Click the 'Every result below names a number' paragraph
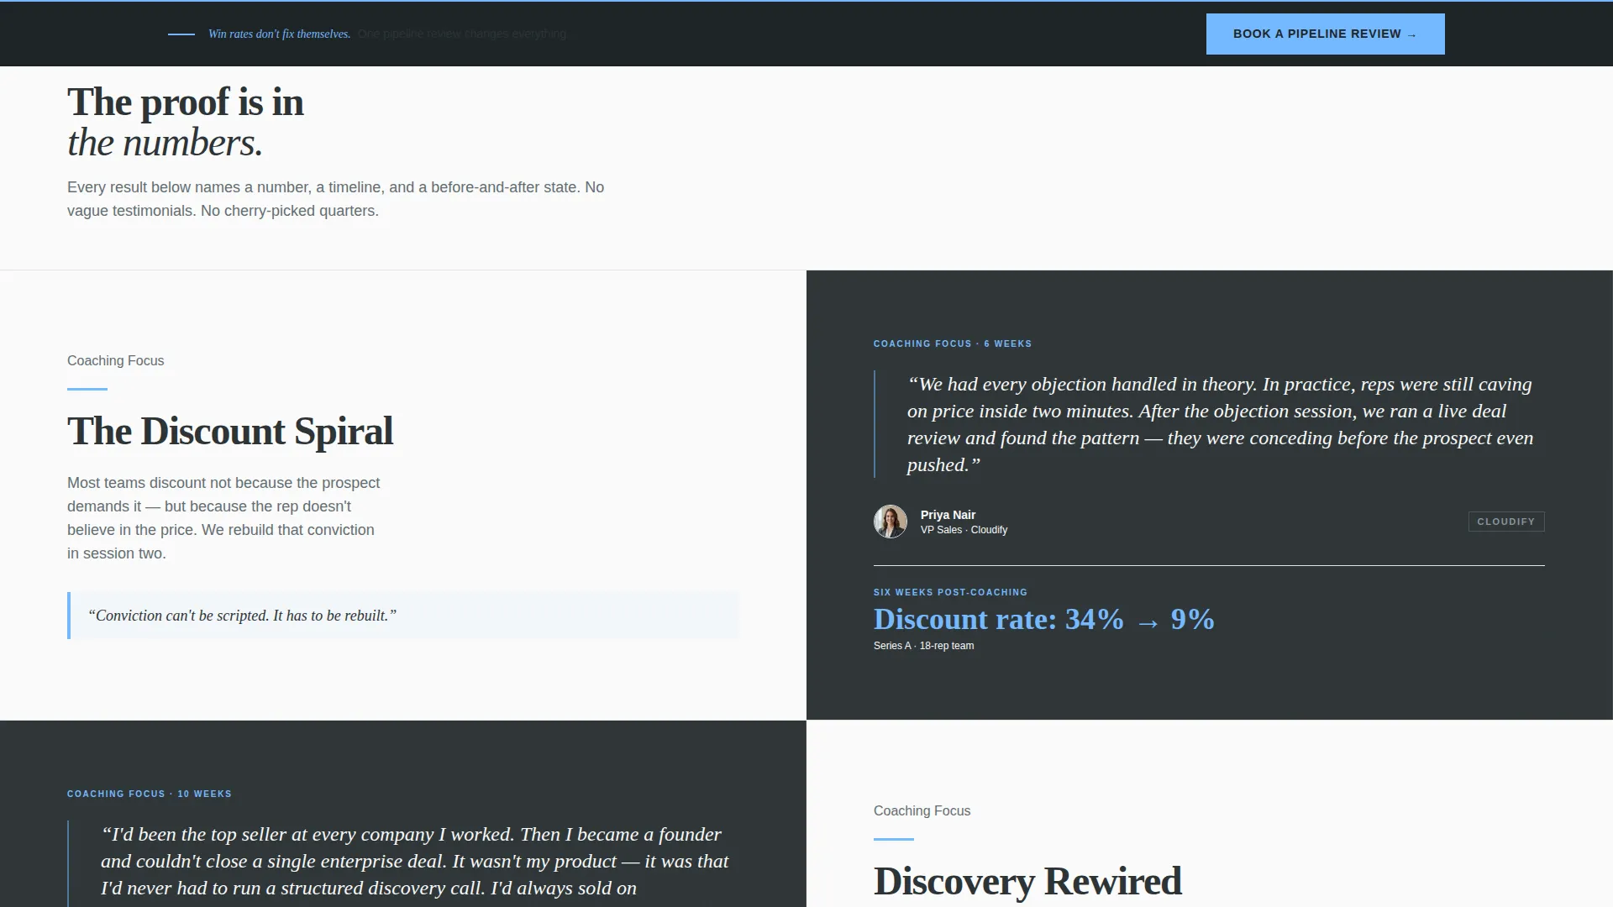This screenshot has width=1613, height=907. point(335,199)
